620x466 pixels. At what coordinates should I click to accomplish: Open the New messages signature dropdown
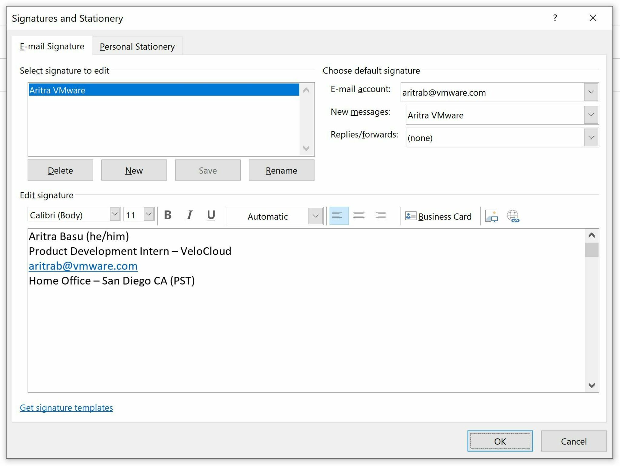[591, 115]
